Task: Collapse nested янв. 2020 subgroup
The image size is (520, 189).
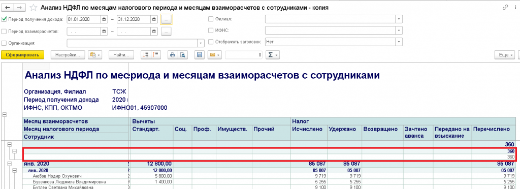Action: point(15,170)
